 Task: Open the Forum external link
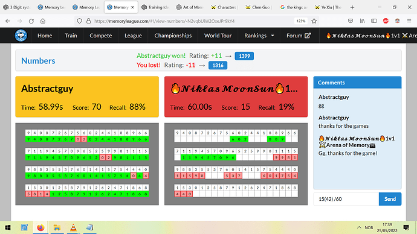coord(299,36)
